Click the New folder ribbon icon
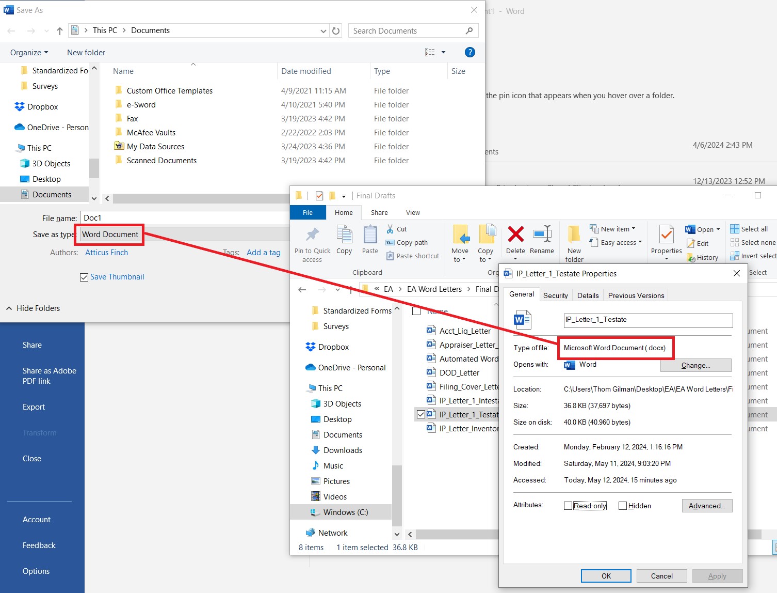The width and height of the screenshot is (777, 593). 574,235
